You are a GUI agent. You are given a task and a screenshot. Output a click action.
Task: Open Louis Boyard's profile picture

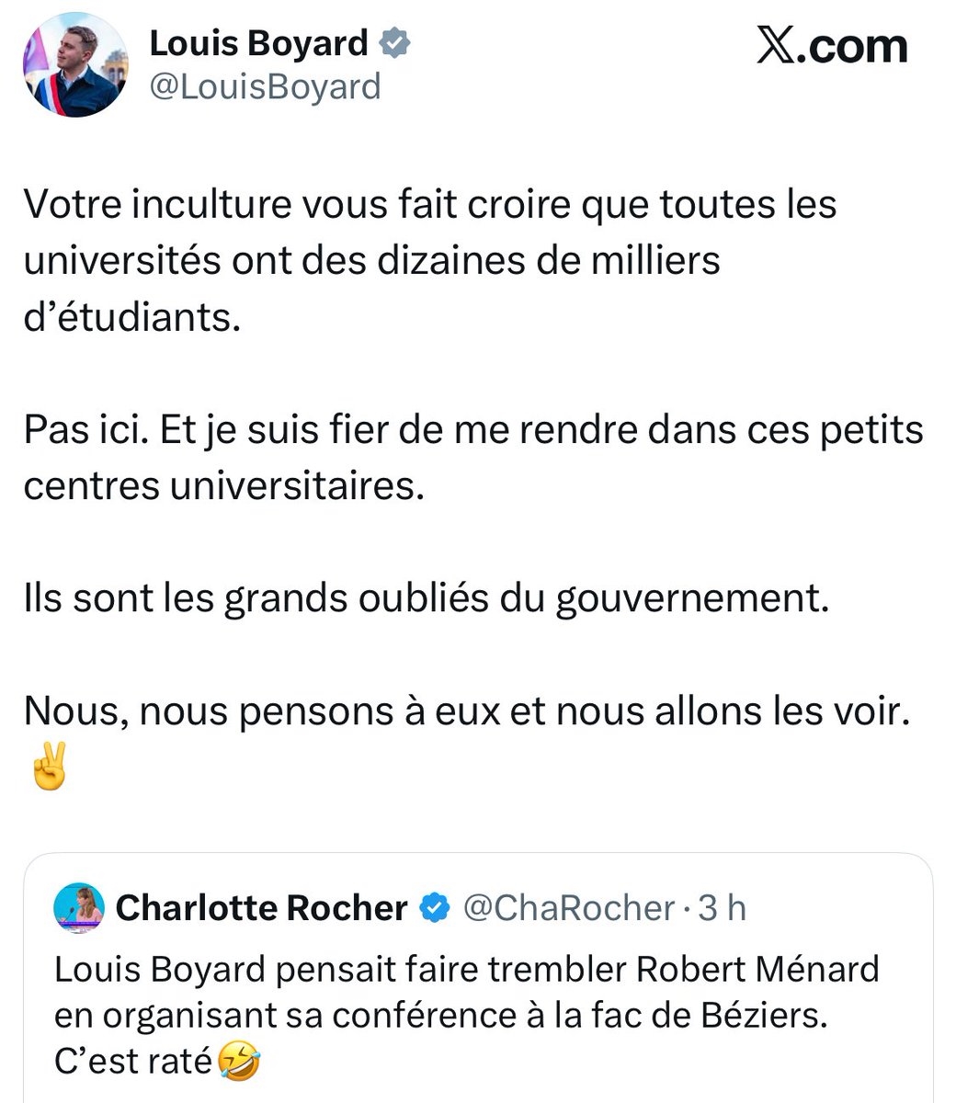click(75, 64)
